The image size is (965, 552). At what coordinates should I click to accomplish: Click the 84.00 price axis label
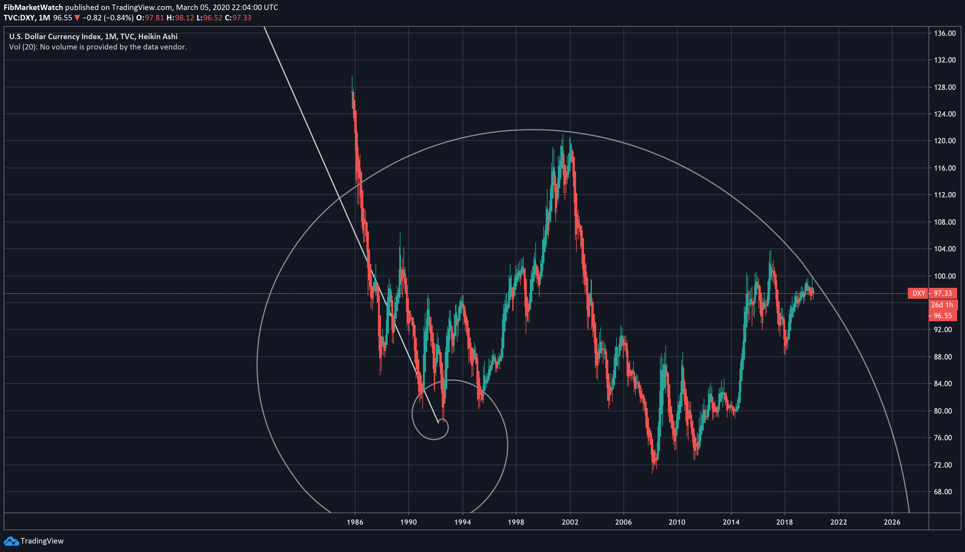(943, 384)
